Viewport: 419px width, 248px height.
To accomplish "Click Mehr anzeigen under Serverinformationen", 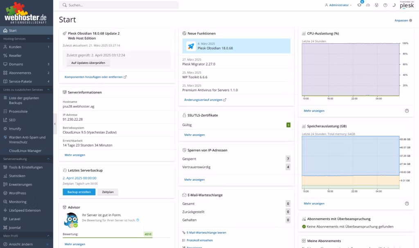I will (x=75, y=155).
